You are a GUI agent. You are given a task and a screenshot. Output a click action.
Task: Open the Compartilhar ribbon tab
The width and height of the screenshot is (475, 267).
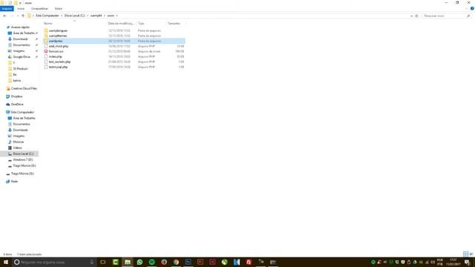click(39, 9)
